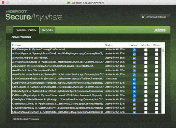Click the '2 instances' status cell
This screenshot has height=128, width=176.
[x=111, y=78]
